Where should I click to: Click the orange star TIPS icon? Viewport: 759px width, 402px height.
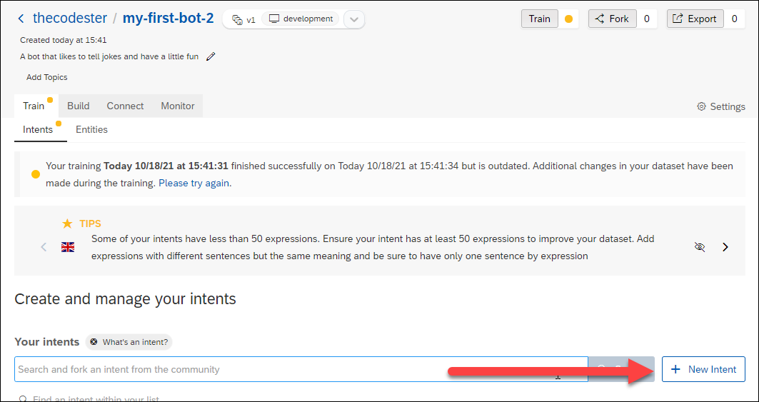coord(68,223)
